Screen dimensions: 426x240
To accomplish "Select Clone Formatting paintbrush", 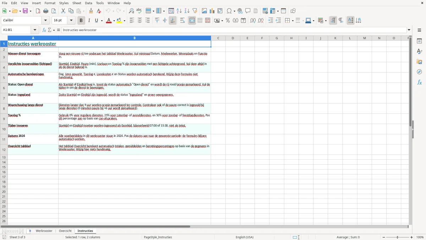I will [x=91, y=11].
